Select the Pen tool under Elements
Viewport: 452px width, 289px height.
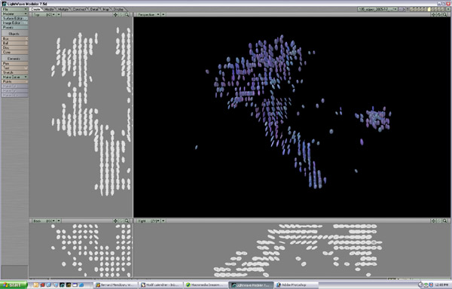click(x=15, y=63)
